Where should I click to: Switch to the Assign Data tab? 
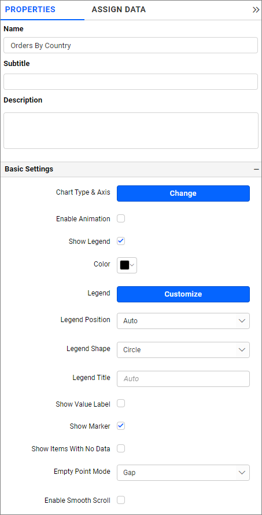point(119,10)
